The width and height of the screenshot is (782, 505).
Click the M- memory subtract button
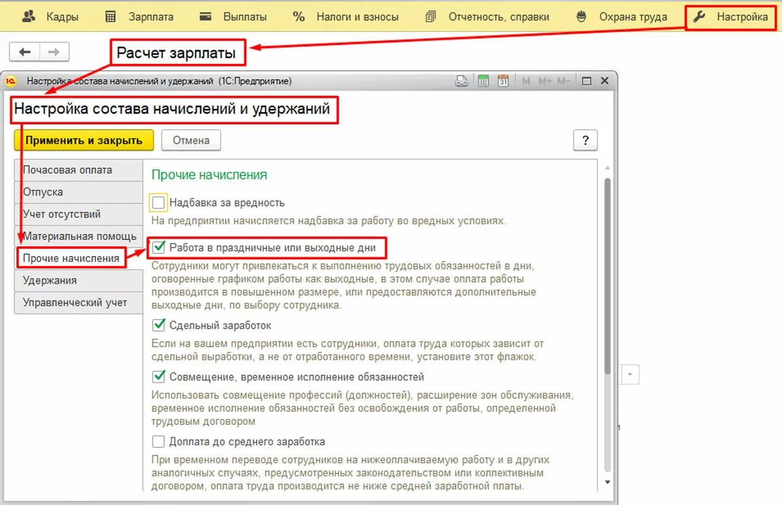click(x=564, y=81)
